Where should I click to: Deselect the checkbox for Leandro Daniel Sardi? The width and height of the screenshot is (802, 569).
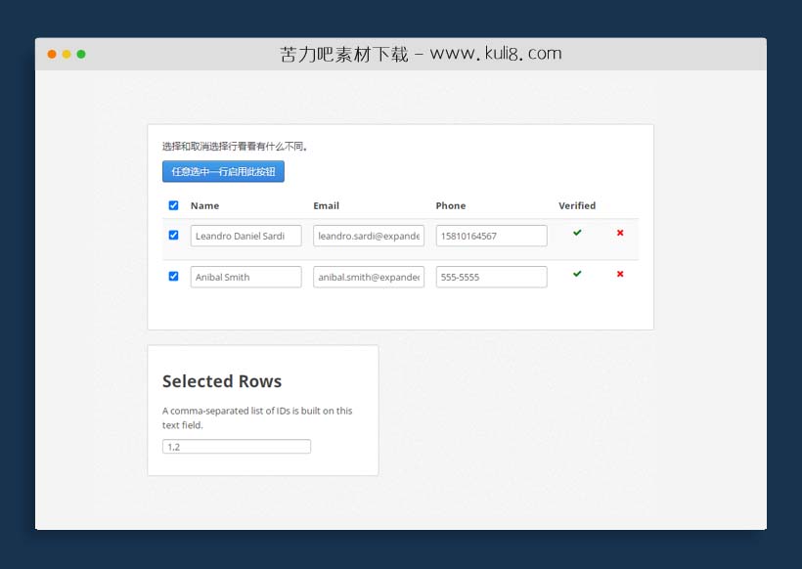click(174, 235)
